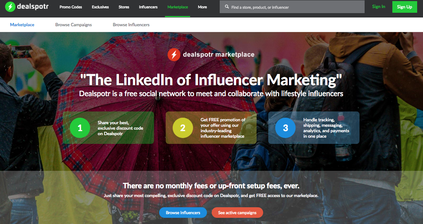Click the blue Browse Influencers button
This screenshot has height=224, width=423.
[x=183, y=212]
